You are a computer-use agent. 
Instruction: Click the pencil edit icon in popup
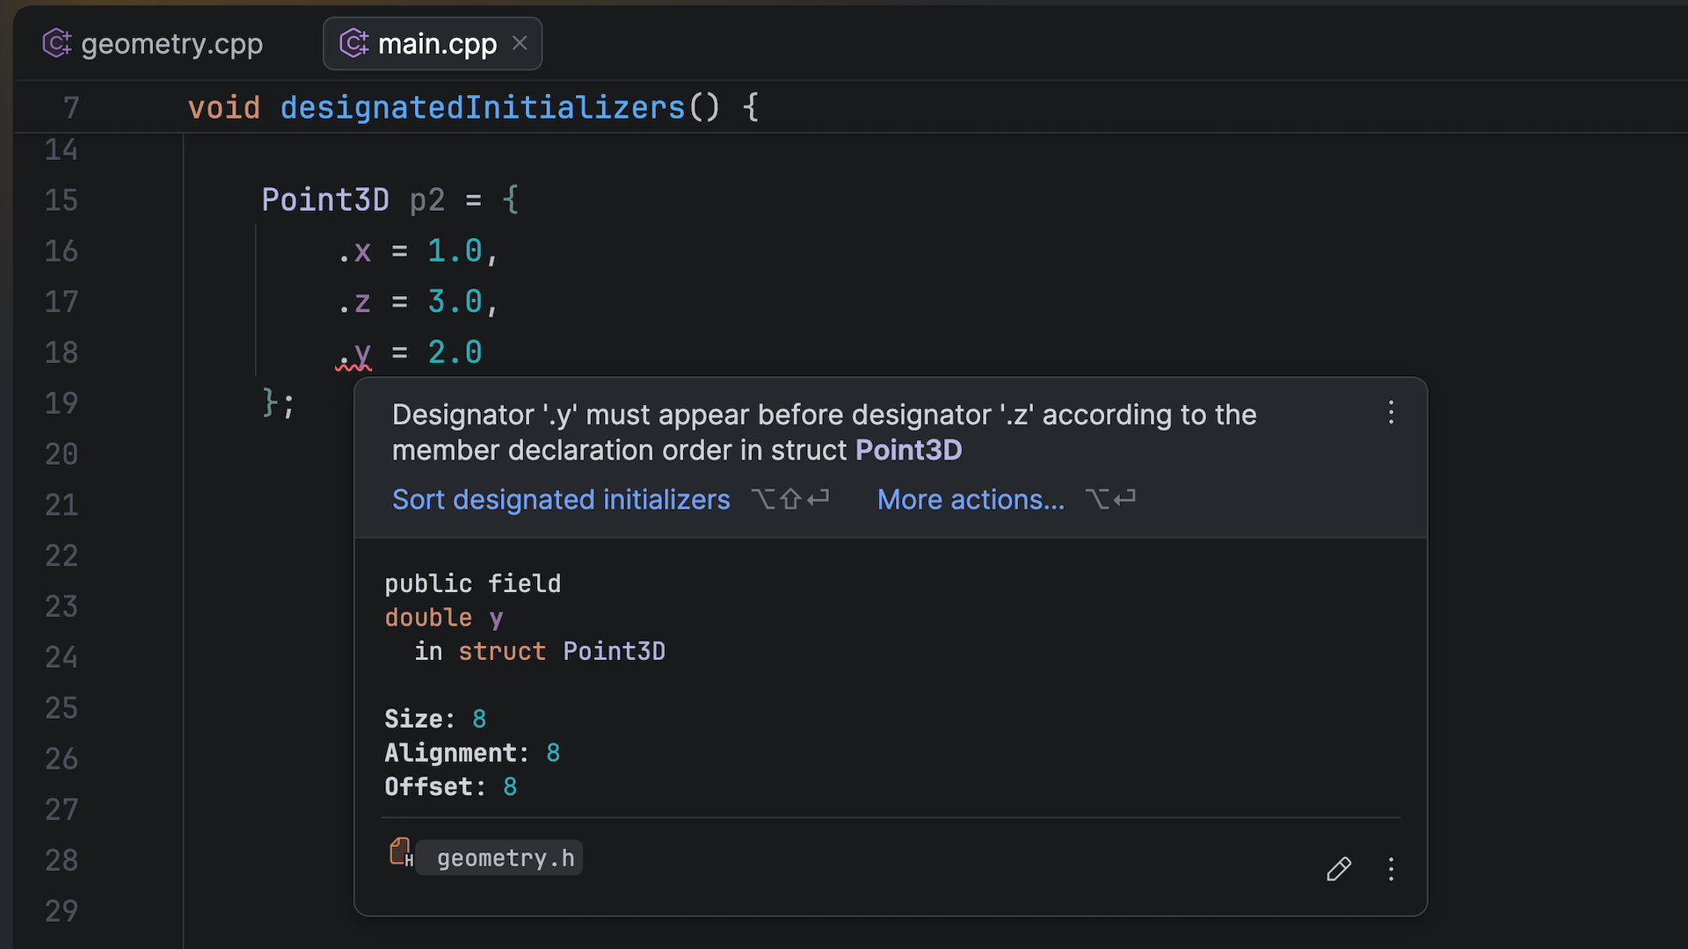point(1338,869)
